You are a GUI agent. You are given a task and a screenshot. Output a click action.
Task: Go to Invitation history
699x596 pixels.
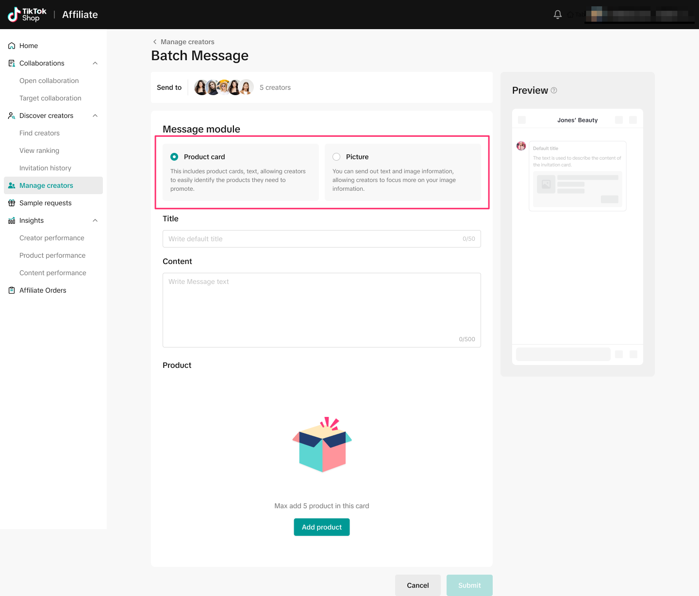click(x=45, y=168)
